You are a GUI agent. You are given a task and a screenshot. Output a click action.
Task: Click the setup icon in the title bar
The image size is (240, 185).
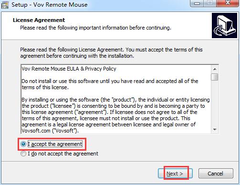pos(5,5)
